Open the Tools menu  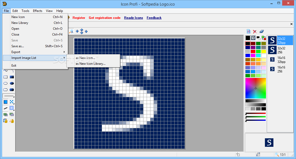click(x=25, y=11)
